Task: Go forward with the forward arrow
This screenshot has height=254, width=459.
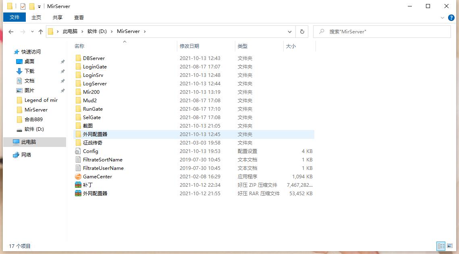Action: [x=23, y=31]
